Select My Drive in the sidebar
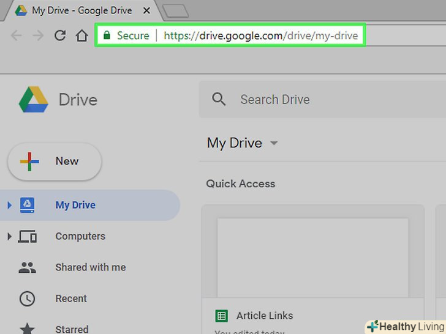446x334 pixels. 90,205
